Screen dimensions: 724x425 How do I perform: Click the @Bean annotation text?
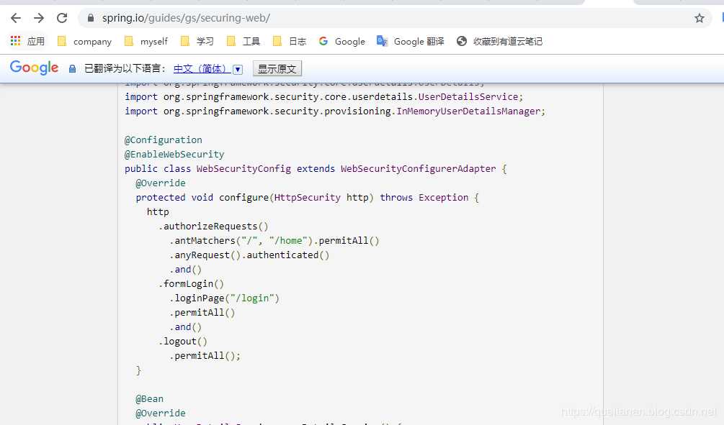pos(150,398)
